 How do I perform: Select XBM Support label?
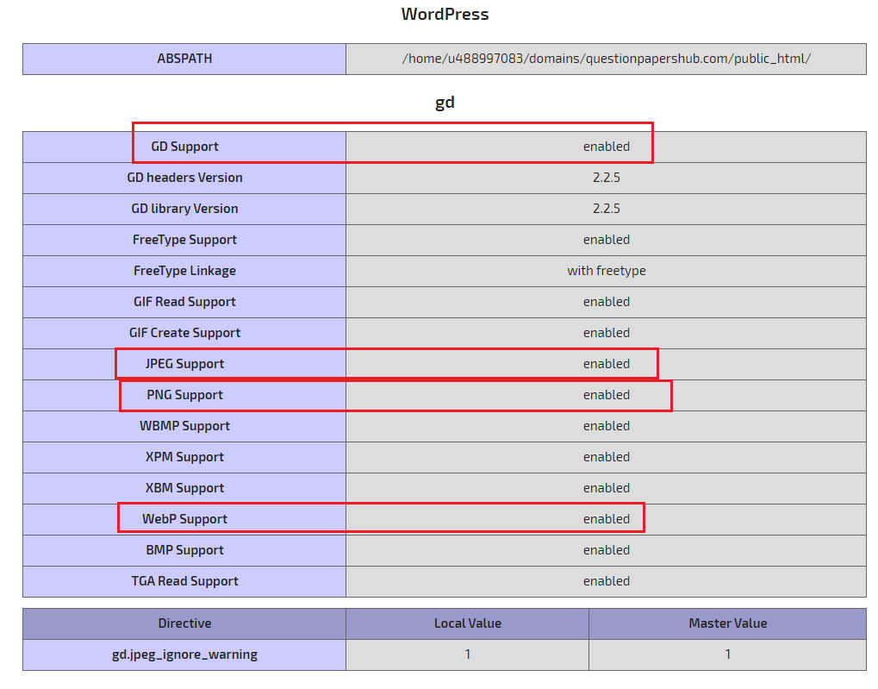coord(184,488)
